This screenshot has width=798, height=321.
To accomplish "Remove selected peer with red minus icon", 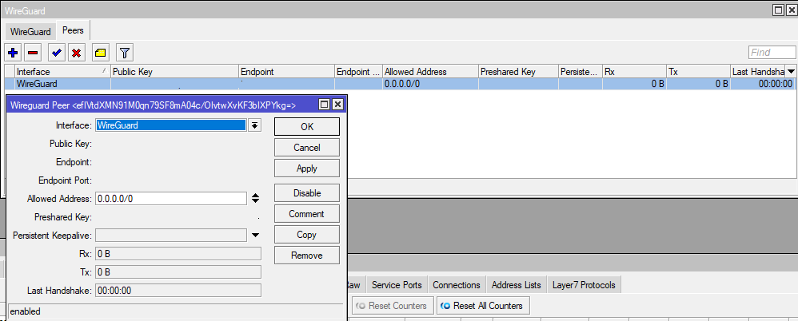I will (x=33, y=53).
